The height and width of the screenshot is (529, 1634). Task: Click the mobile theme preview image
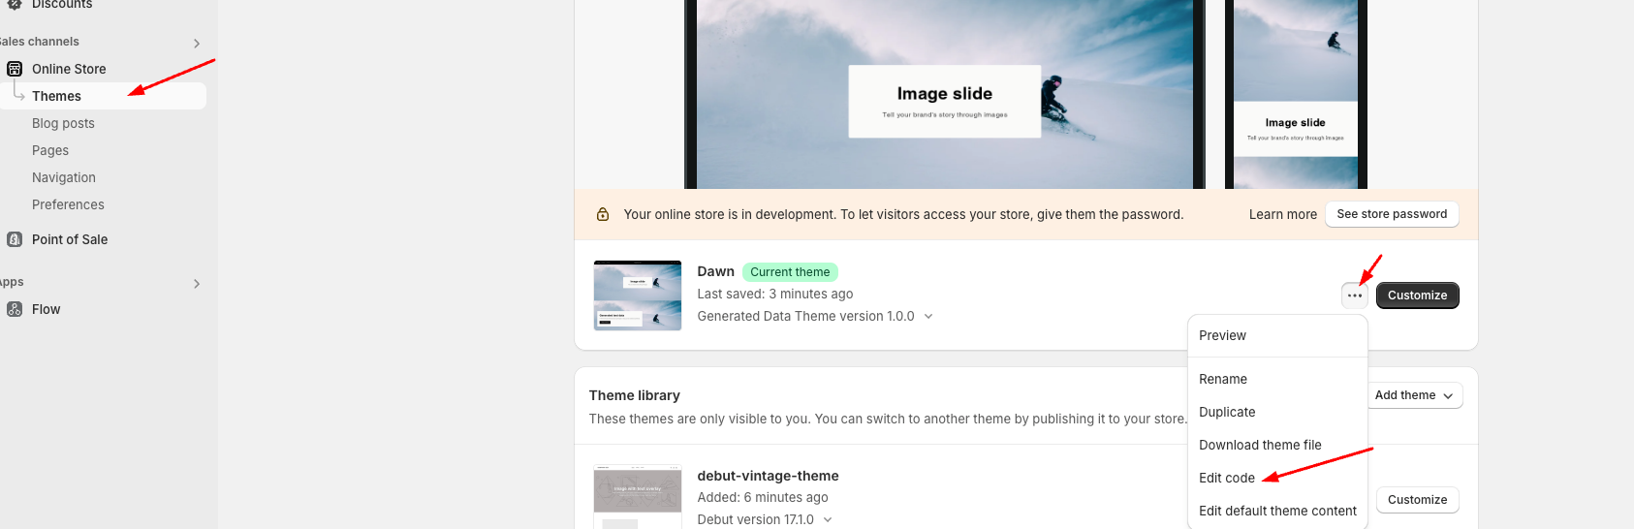[1296, 94]
